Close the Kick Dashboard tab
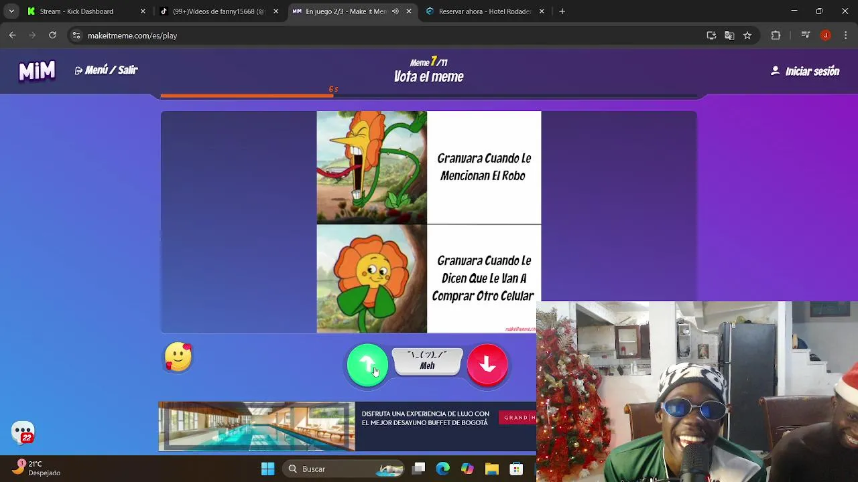 tap(143, 11)
